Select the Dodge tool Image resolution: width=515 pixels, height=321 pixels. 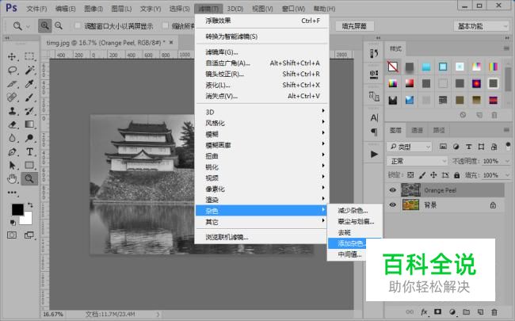point(29,138)
